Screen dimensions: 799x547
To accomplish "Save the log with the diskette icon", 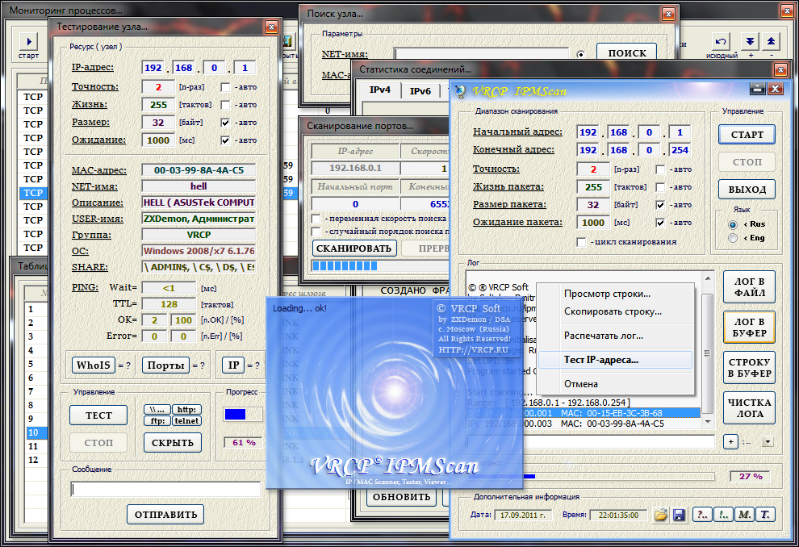I will (679, 514).
